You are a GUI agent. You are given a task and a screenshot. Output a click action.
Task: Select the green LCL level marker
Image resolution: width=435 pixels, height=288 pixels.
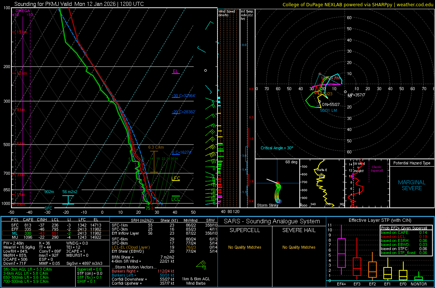tap(175, 199)
